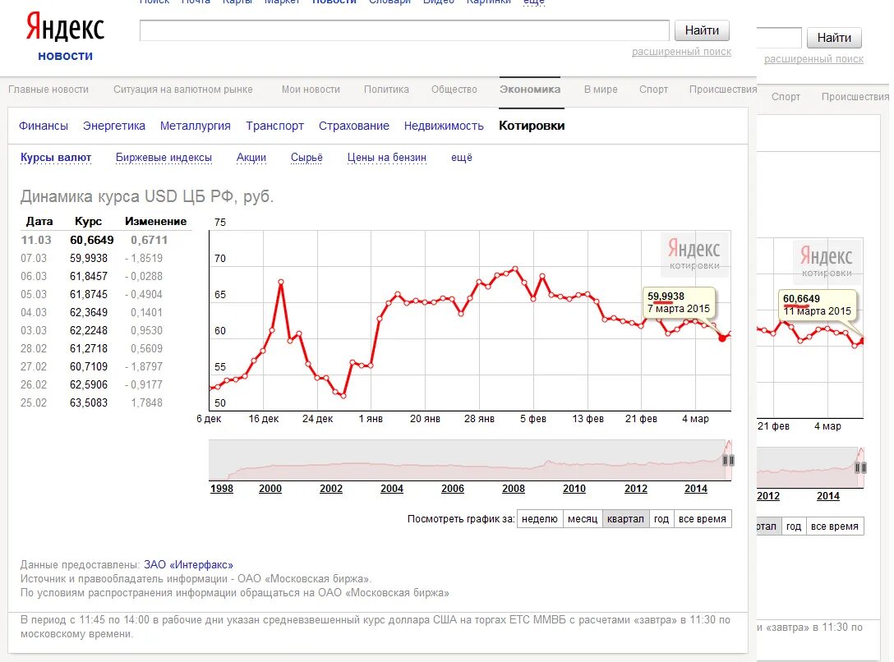The width and height of the screenshot is (894, 662).
Task: Open расширенный поиск on the right-side background page
Action: (x=813, y=59)
